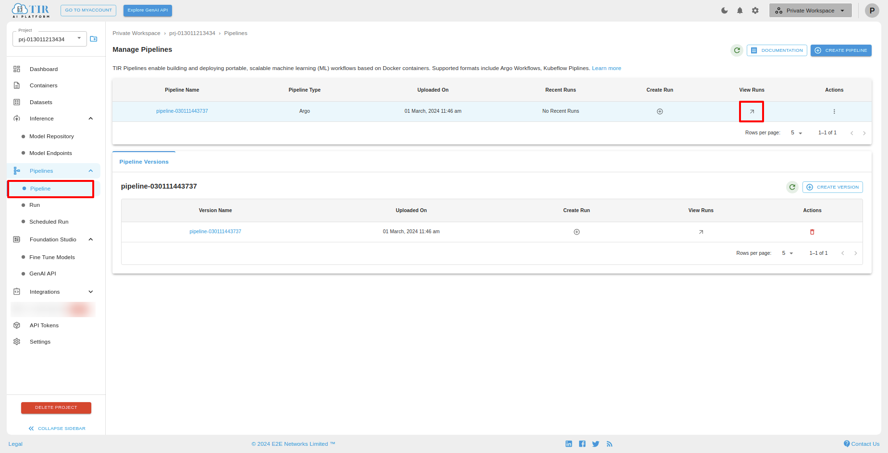Click the Legal footer link
888x453 pixels.
coord(15,444)
